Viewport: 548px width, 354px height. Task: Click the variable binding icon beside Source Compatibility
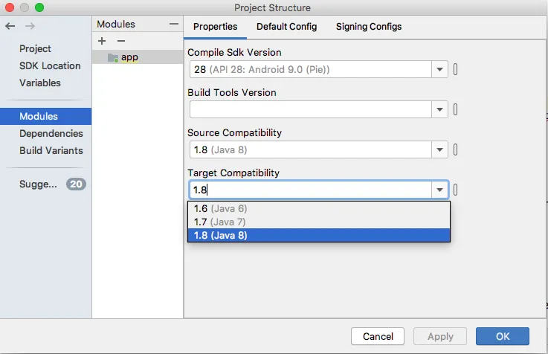455,149
